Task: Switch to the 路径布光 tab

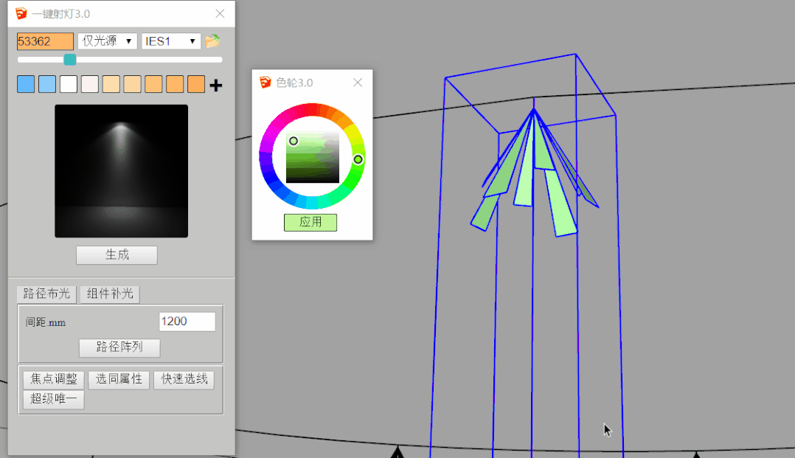Action: point(46,294)
